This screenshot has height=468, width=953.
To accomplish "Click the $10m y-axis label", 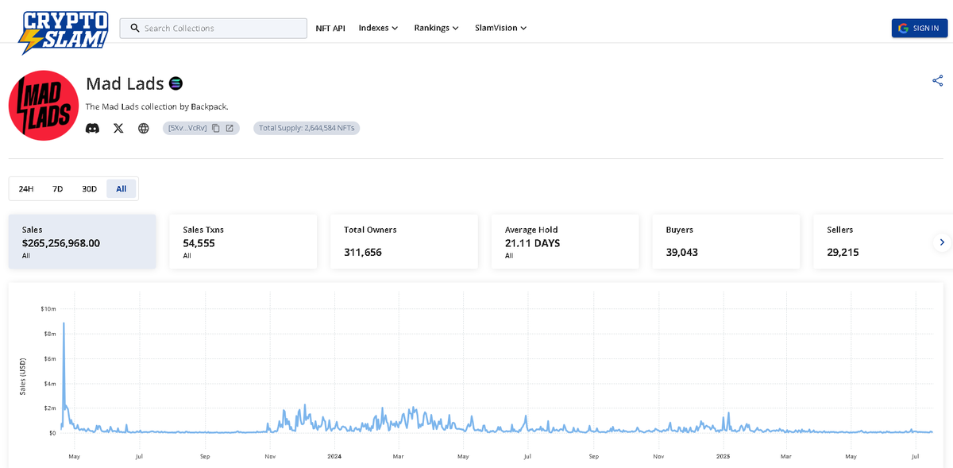I will click(x=48, y=308).
